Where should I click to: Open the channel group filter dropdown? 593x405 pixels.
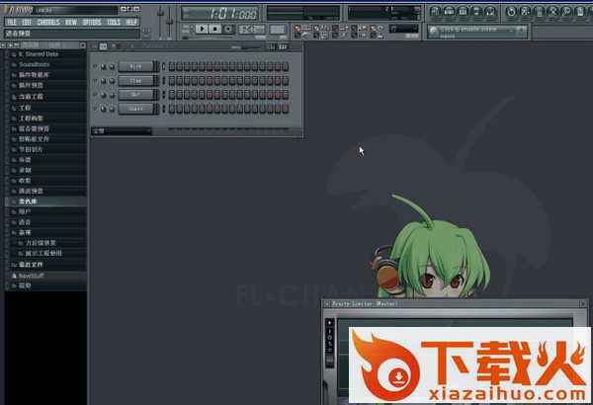[x=122, y=131]
